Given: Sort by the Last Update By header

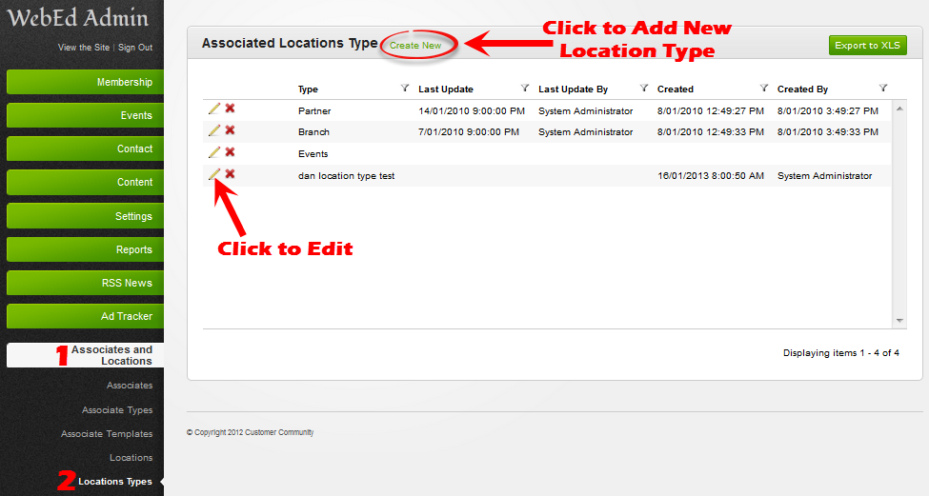Looking at the screenshot, I should tap(573, 89).
